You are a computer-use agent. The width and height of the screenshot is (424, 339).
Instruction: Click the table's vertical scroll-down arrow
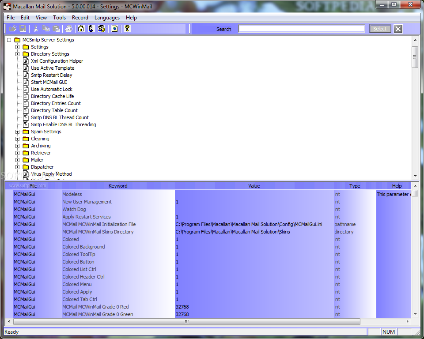pos(415,314)
